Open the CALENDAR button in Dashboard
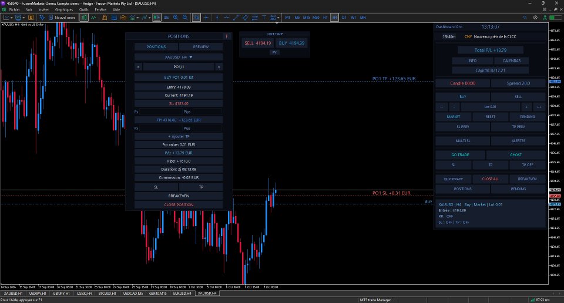The height and width of the screenshot is (303, 564). point(512,60)
